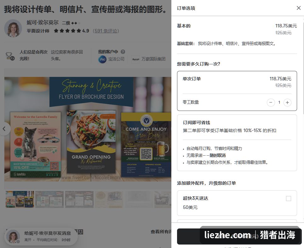Click the 宝洁公司 client name

pyautogui.click(x=116, y=59)
